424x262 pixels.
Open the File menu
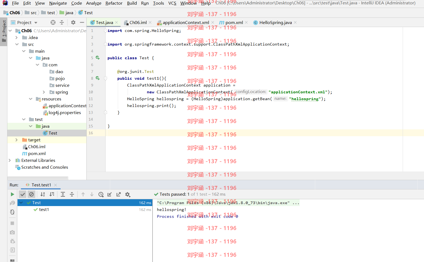tap(15, 3)
